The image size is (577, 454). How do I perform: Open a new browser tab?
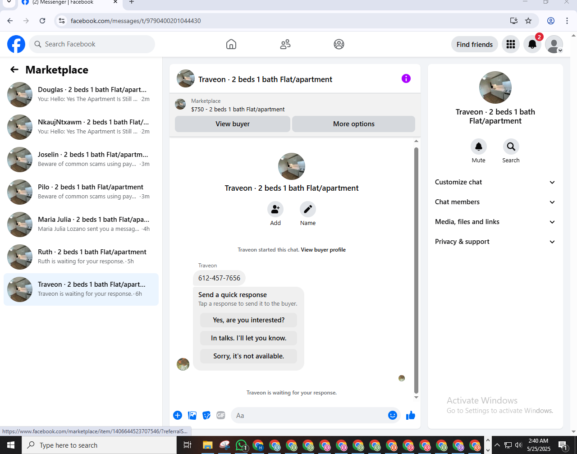tap(132, 2)
